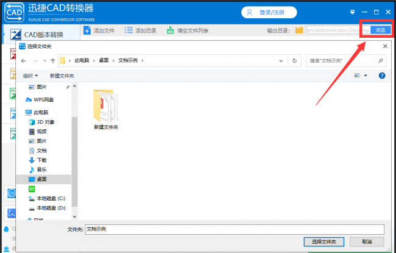This screenshot has height=253, width=396.
Task: Close the 选择文件夹 dialog
Action: click(x=385, y=46)
